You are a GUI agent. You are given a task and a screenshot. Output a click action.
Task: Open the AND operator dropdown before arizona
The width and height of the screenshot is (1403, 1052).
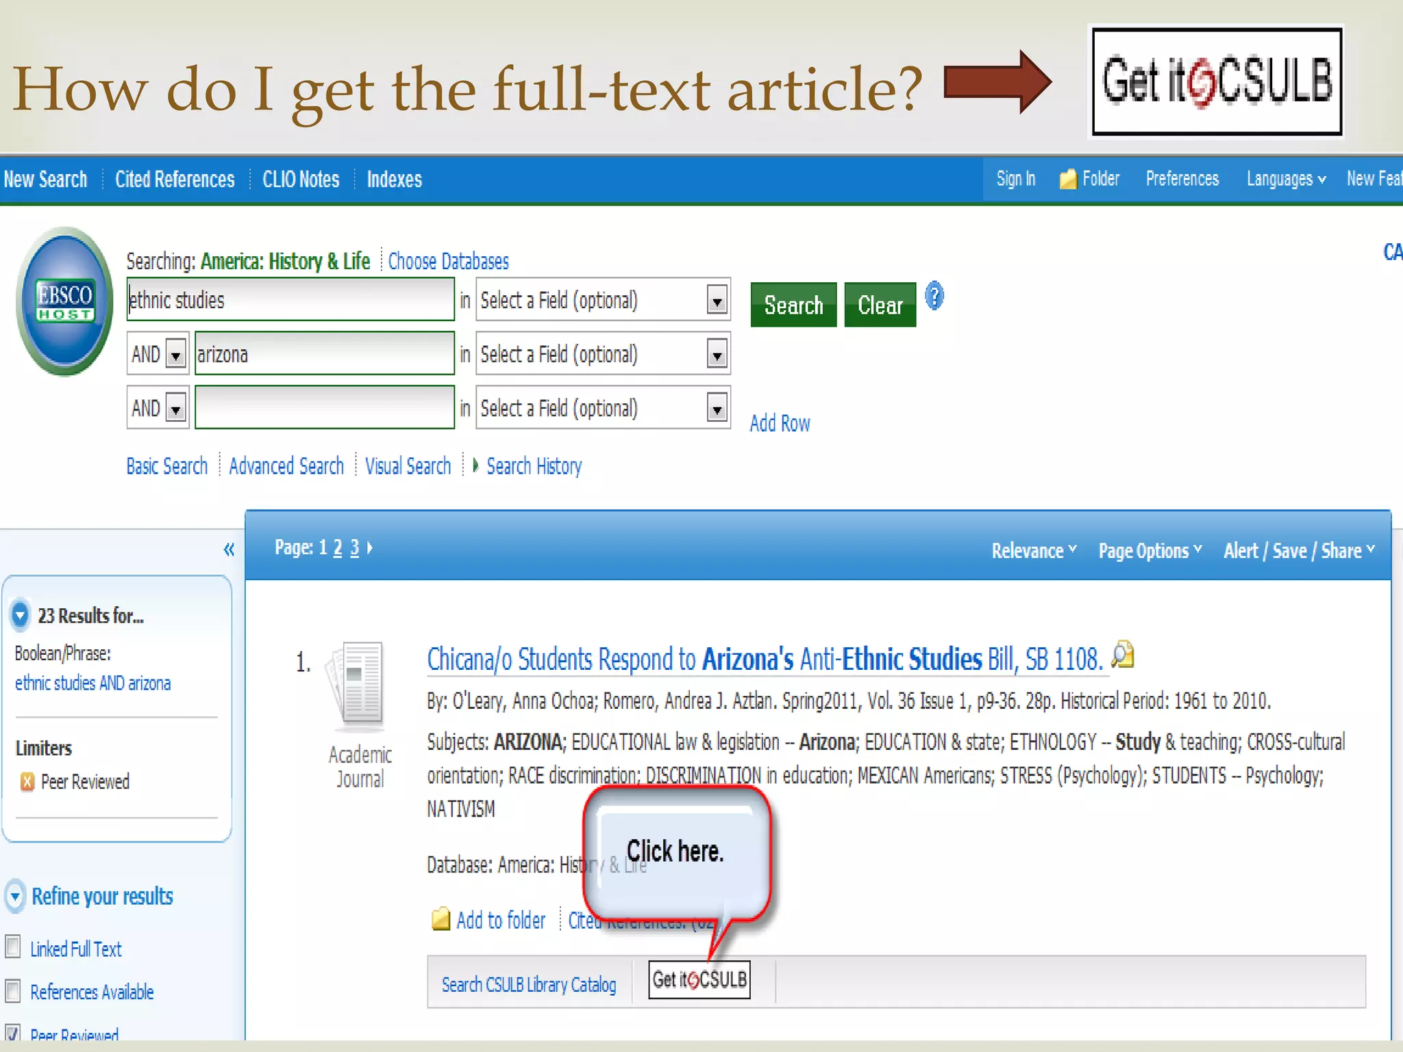(176, 354)
